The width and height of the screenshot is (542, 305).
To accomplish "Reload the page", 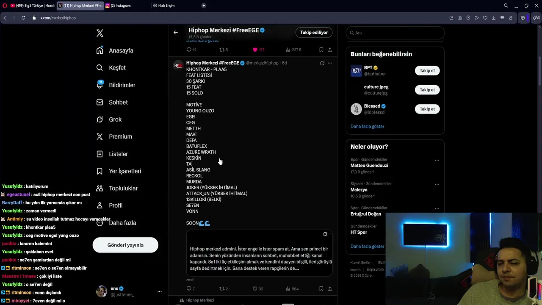I will point(23,18).
